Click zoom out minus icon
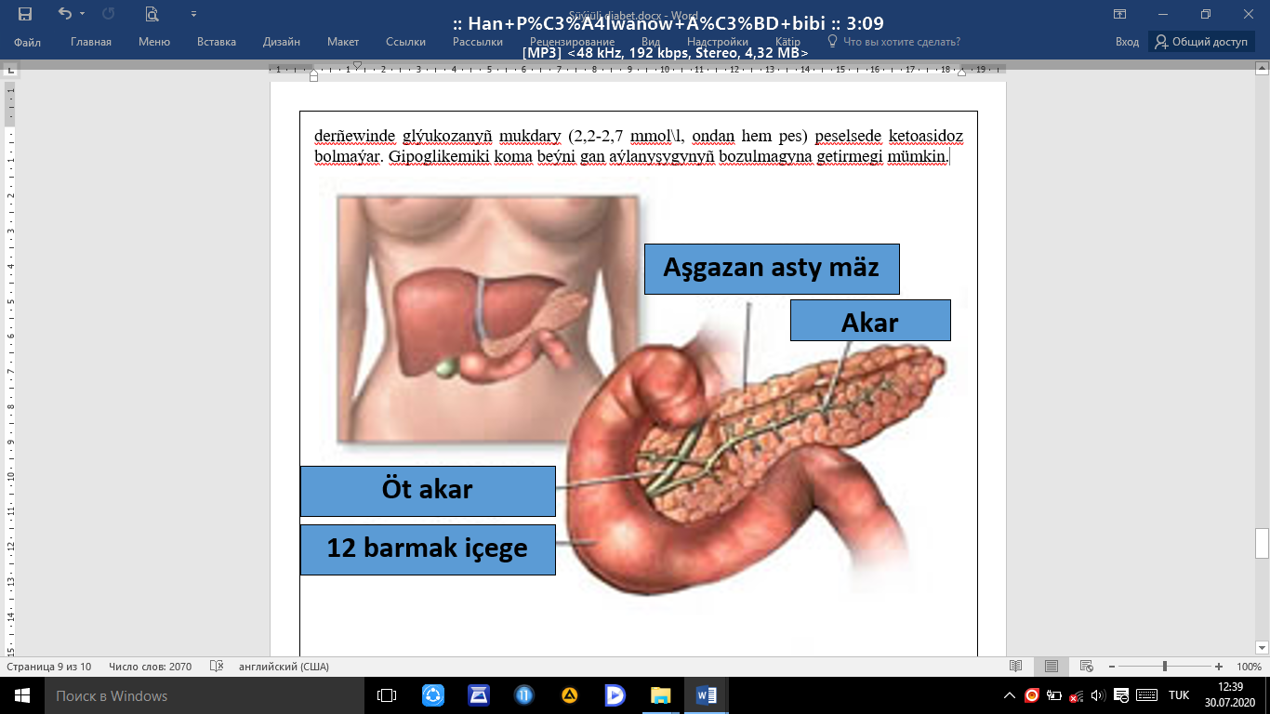 click(1111, 667)
